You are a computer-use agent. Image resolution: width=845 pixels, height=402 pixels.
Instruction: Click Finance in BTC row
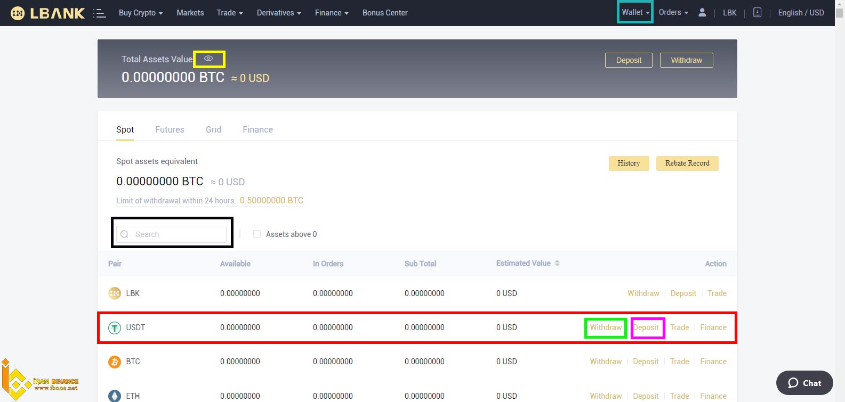(713, 362)
